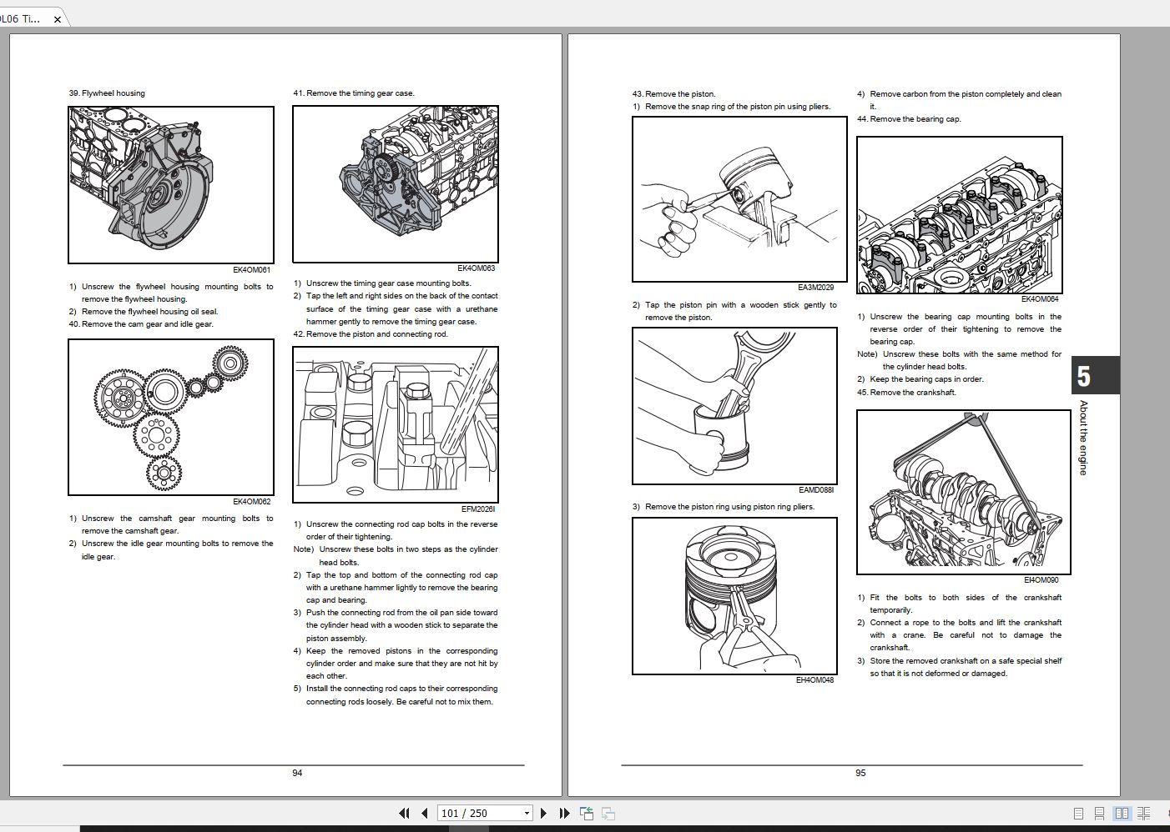
Task: Toggle the facing pages view
Action: click(x=1122, y=814)
